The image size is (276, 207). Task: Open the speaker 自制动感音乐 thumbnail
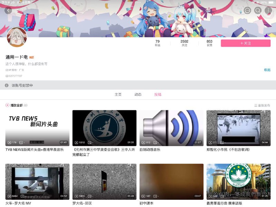(x=171, y=128)
